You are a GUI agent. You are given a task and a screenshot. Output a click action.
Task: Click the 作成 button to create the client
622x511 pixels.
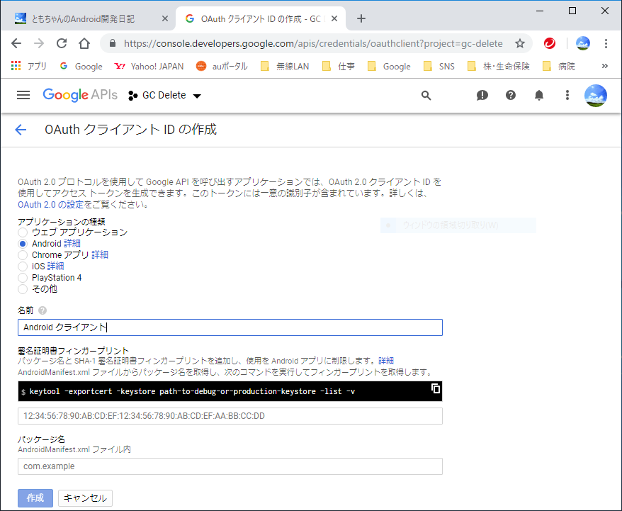tap(35, 498)
